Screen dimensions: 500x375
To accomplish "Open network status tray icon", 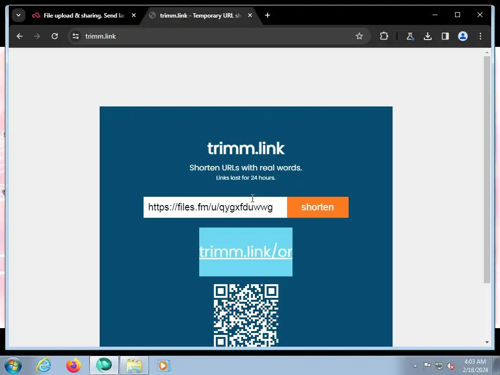I will (x=439, y=366).
